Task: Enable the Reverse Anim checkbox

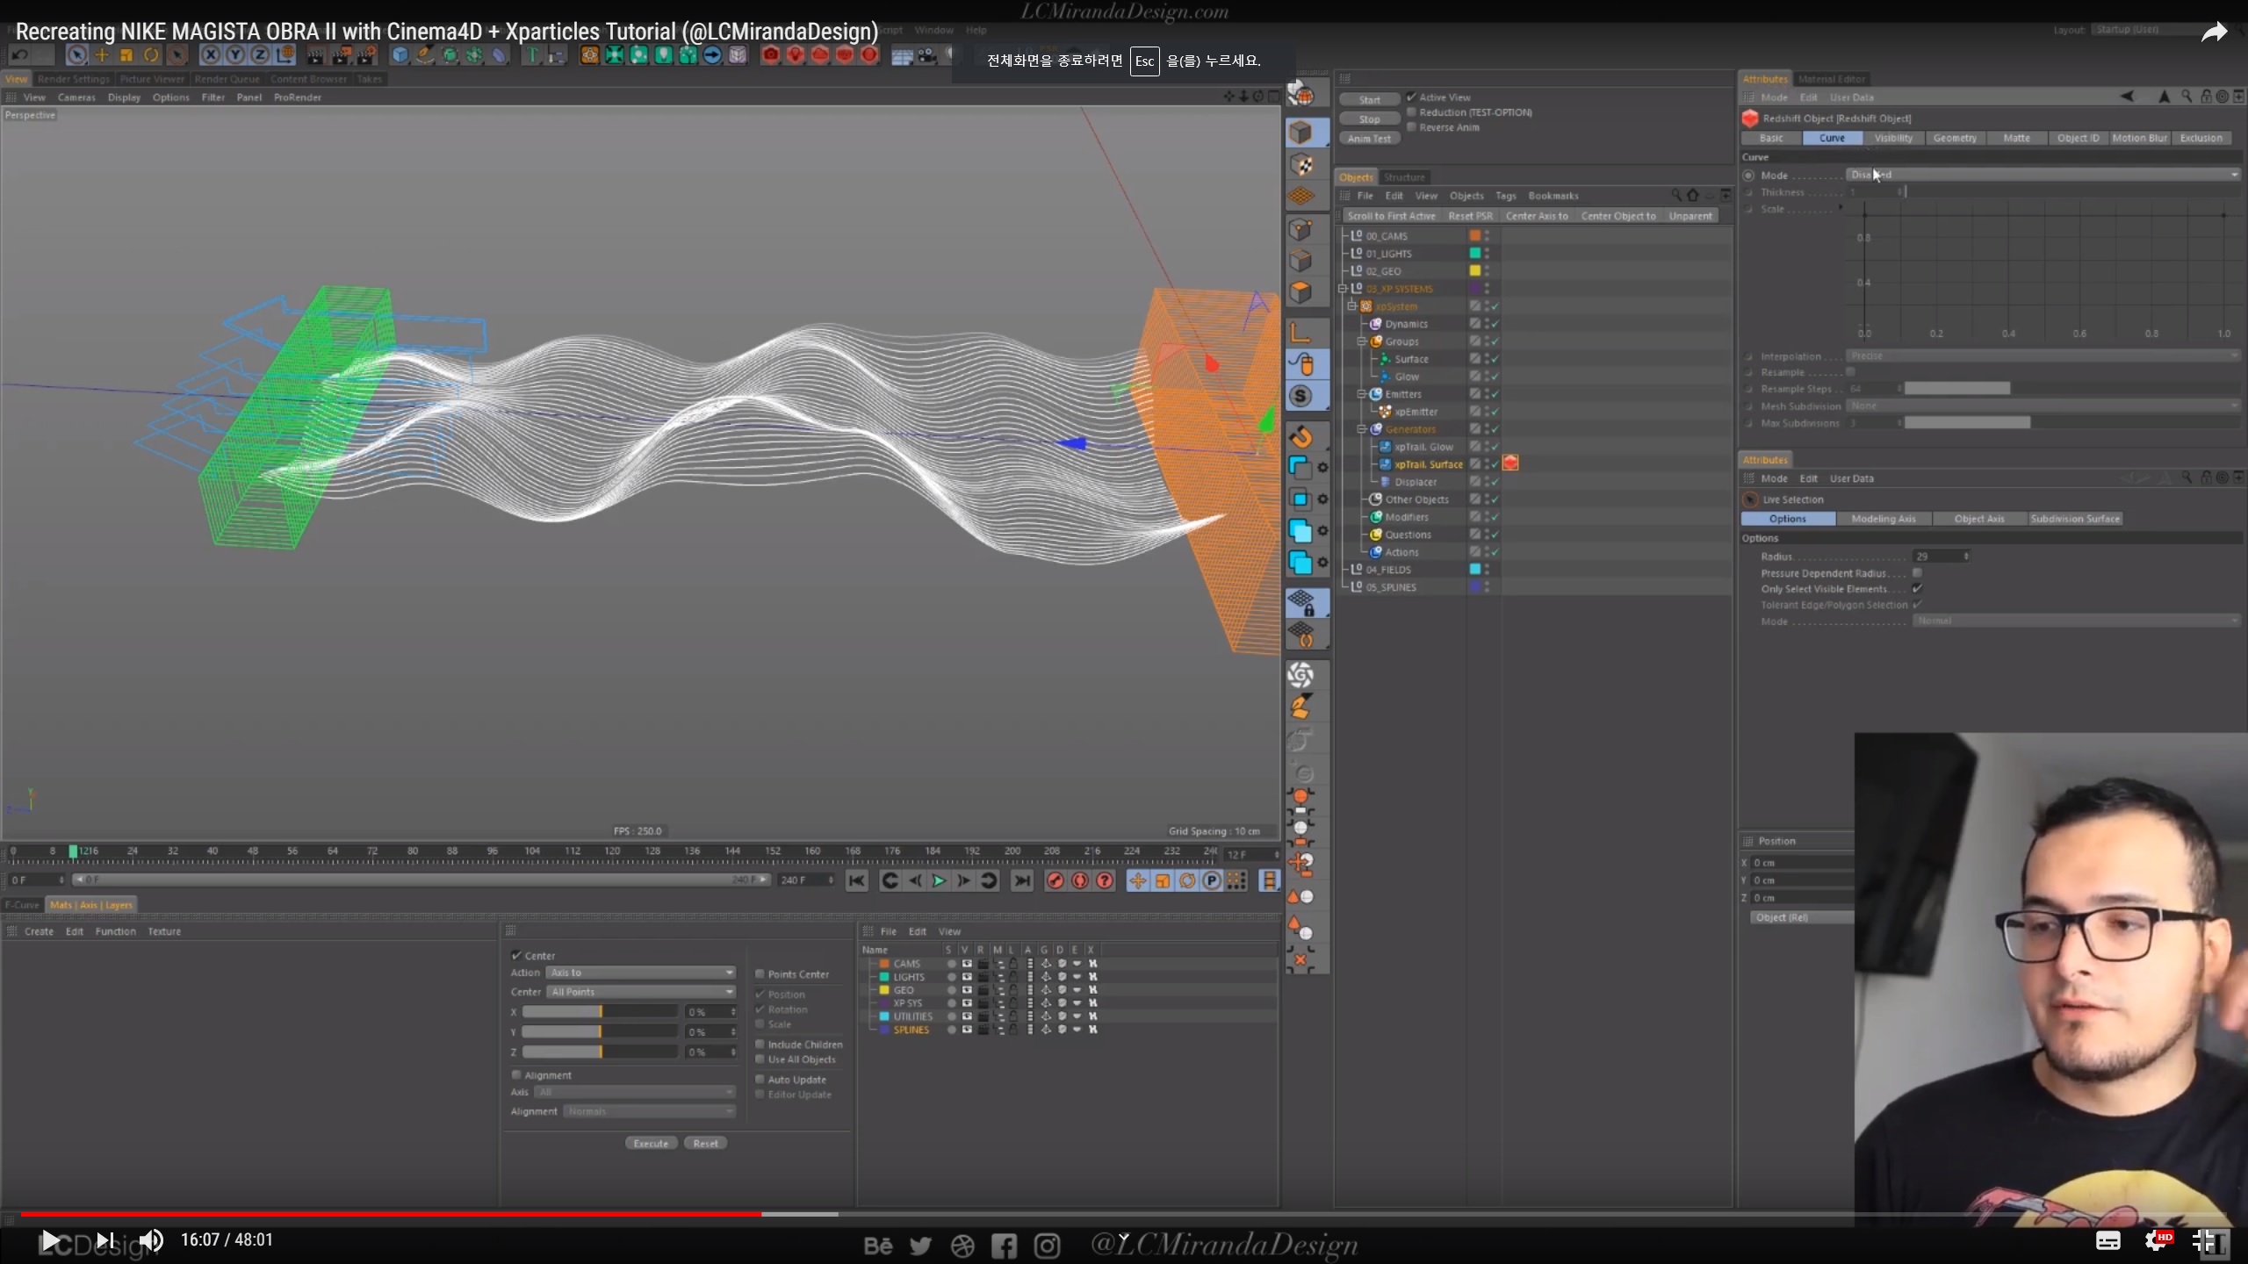Action: [1411, 126]
